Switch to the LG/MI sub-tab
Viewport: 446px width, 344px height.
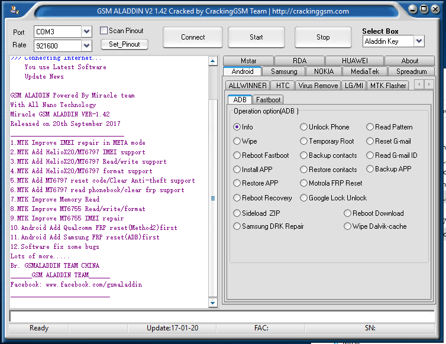[x=354, y=86]
